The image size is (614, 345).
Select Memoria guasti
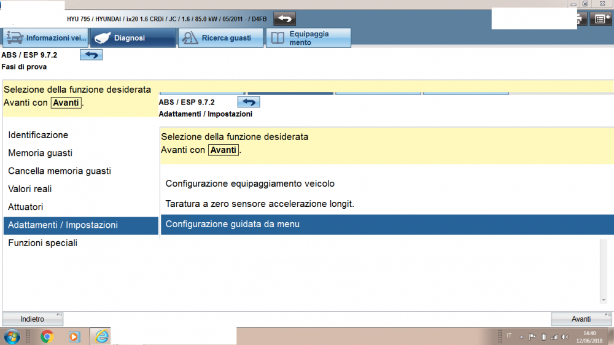[80, 153]
